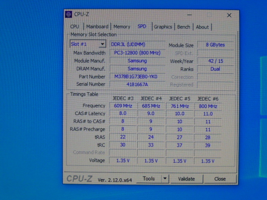The height and width of the screenshot is (200, 267).
Task: Click the 685 MHz frequency cell
Action: tap(151, 106)
